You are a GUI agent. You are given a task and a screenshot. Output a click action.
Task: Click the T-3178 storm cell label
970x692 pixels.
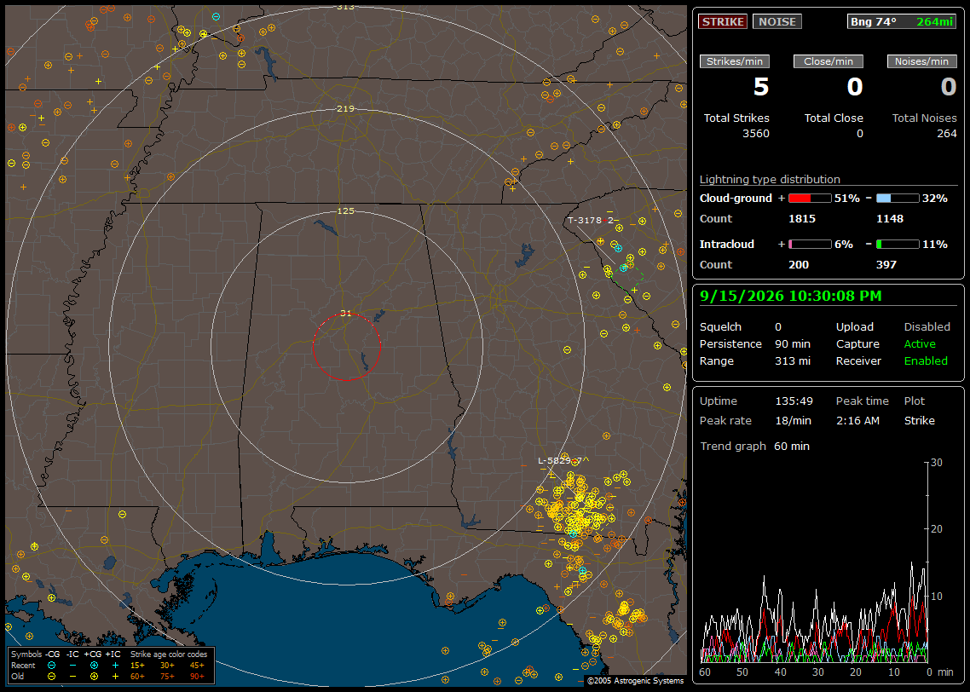coord(591,220)
